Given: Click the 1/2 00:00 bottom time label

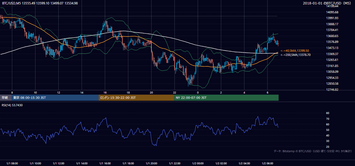Looking at the screenshot, I should coord(198,163).
